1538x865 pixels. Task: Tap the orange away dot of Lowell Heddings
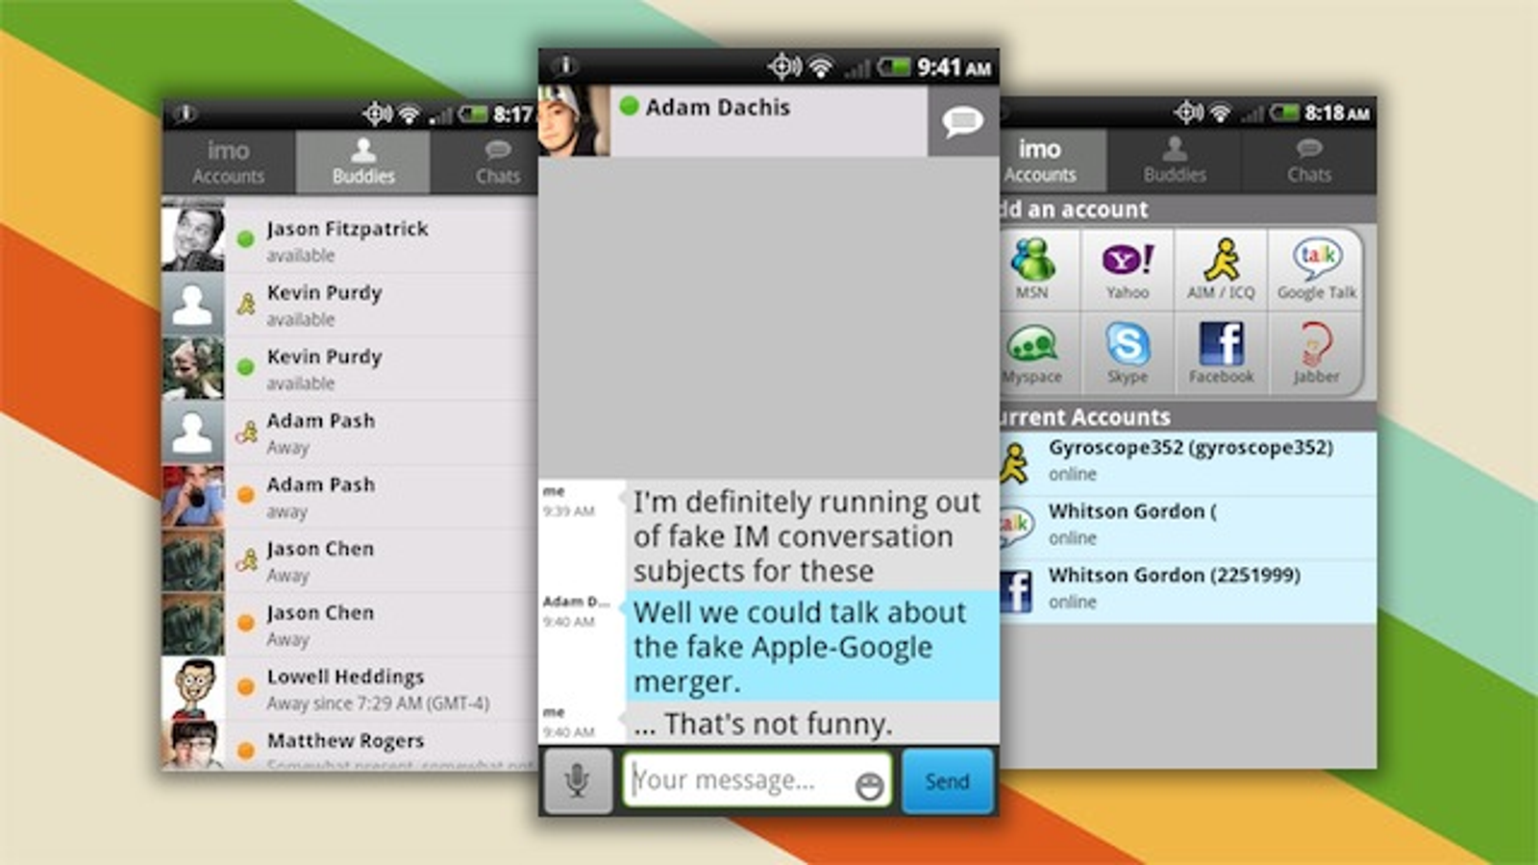pos(246,687)
